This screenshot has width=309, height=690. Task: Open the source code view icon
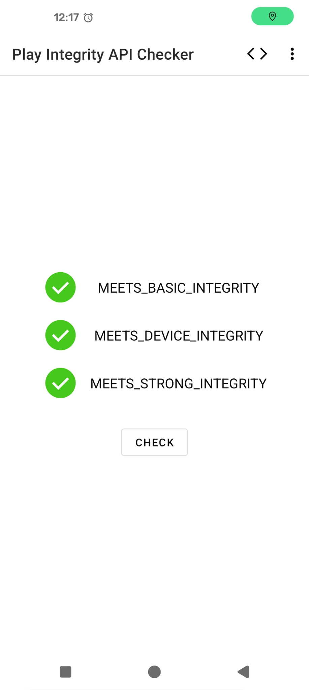[257, 54]
